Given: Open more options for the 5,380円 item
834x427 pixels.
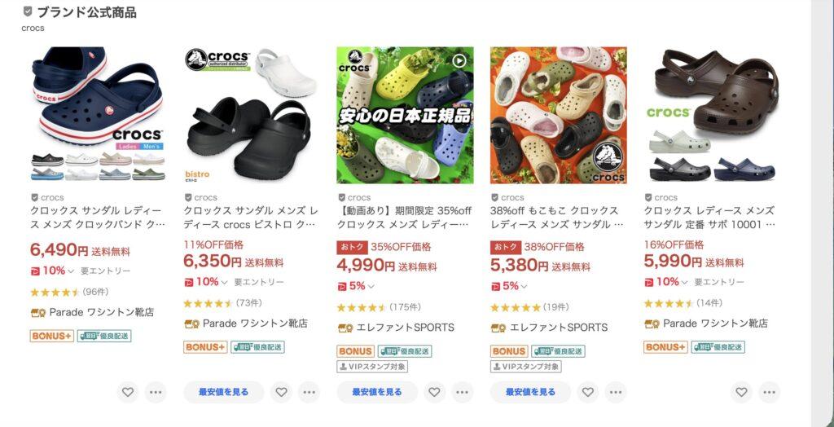Looking at the screenshot, I should (616, 393).
